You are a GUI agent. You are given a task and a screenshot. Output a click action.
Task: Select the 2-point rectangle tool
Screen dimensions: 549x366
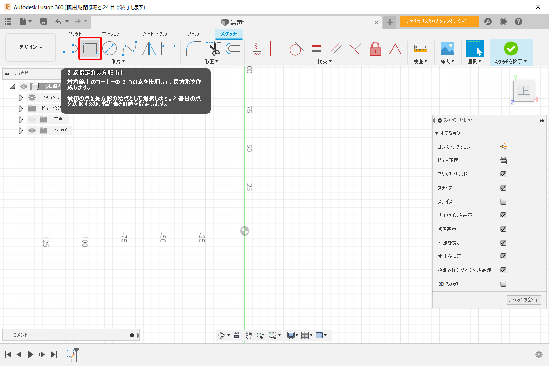(x=90, y=48)
